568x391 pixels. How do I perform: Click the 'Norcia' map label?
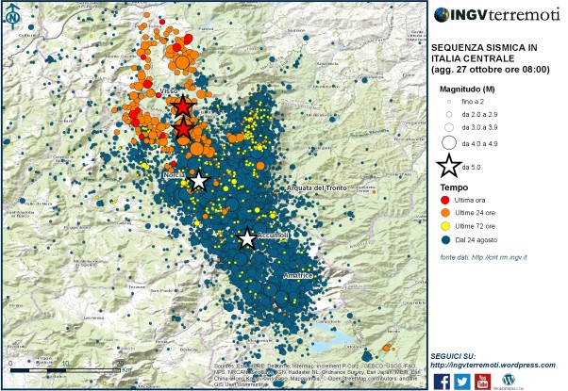tap(175, 175)
